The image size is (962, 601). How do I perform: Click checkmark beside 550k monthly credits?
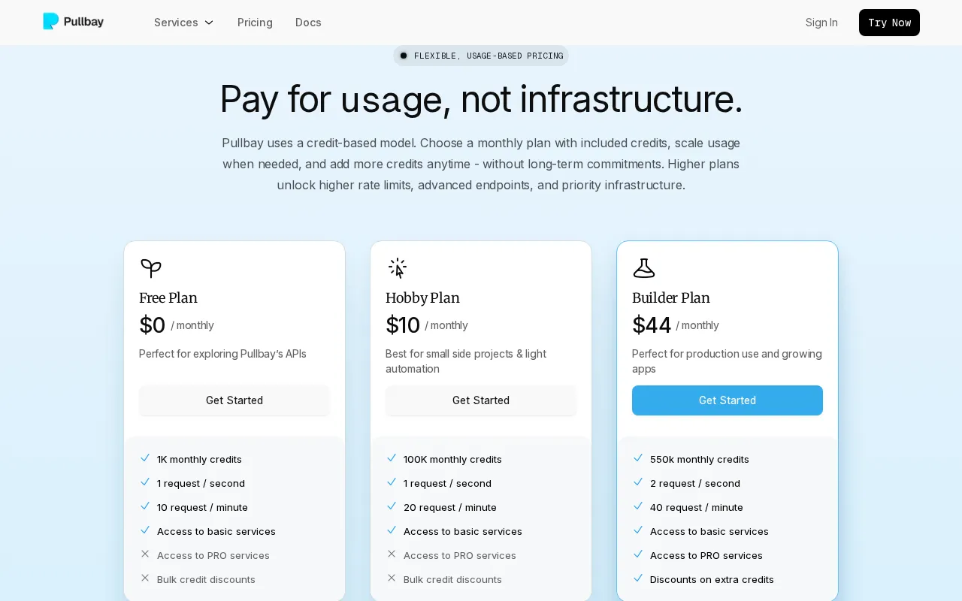pos(638,458)
